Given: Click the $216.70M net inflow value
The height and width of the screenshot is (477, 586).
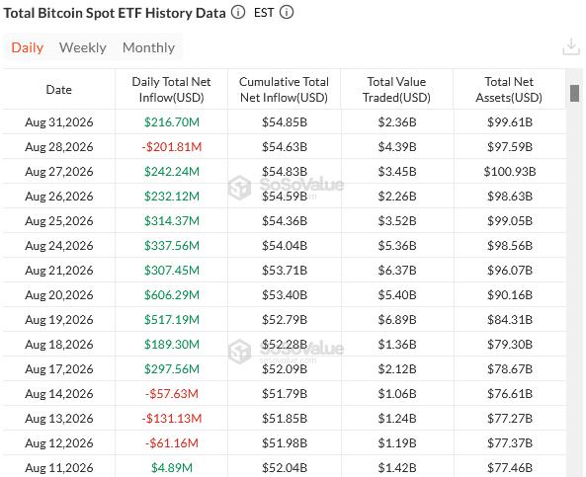Looking at the screenshot, I should 172,122.
